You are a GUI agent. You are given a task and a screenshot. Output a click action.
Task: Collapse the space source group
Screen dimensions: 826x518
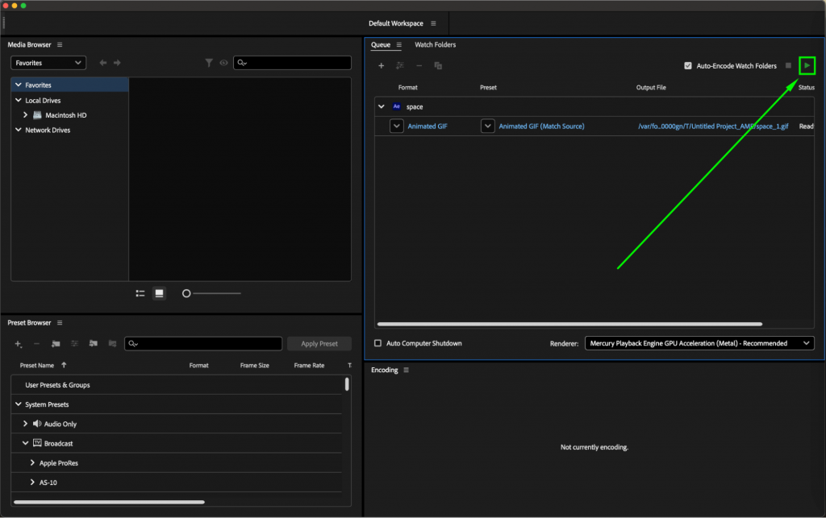point(380,106)
